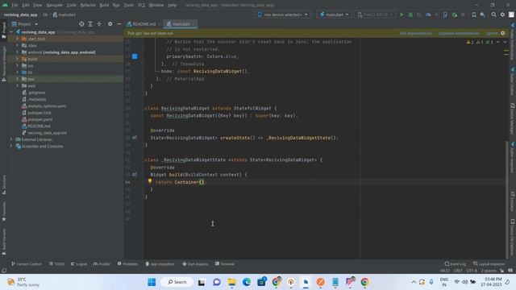
Task: Open the Pixel emulator device dropdown
Action: click(375, 14)
